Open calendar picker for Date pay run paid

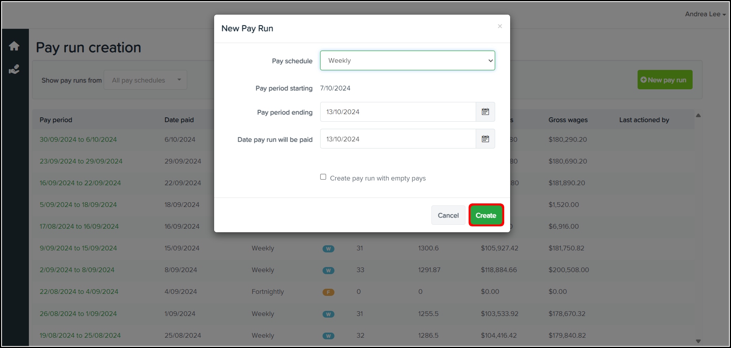[485, 139]
